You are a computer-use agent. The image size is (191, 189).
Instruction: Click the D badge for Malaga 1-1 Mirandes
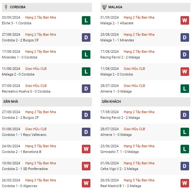185,38
